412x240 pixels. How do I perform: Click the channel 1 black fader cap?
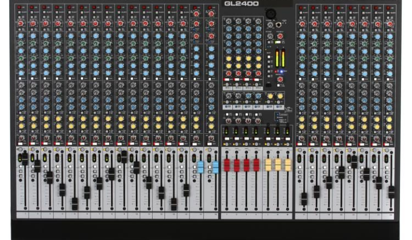[25, 159]
